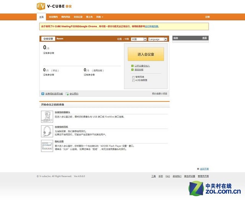Toggle the 4:3标准画面 checkbox

tap(133, 80)
